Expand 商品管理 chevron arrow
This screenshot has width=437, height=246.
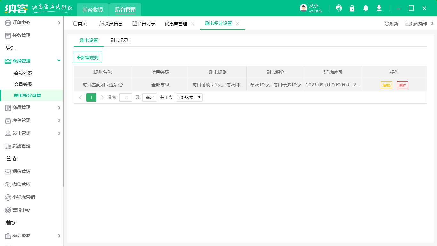coord(59,108)
